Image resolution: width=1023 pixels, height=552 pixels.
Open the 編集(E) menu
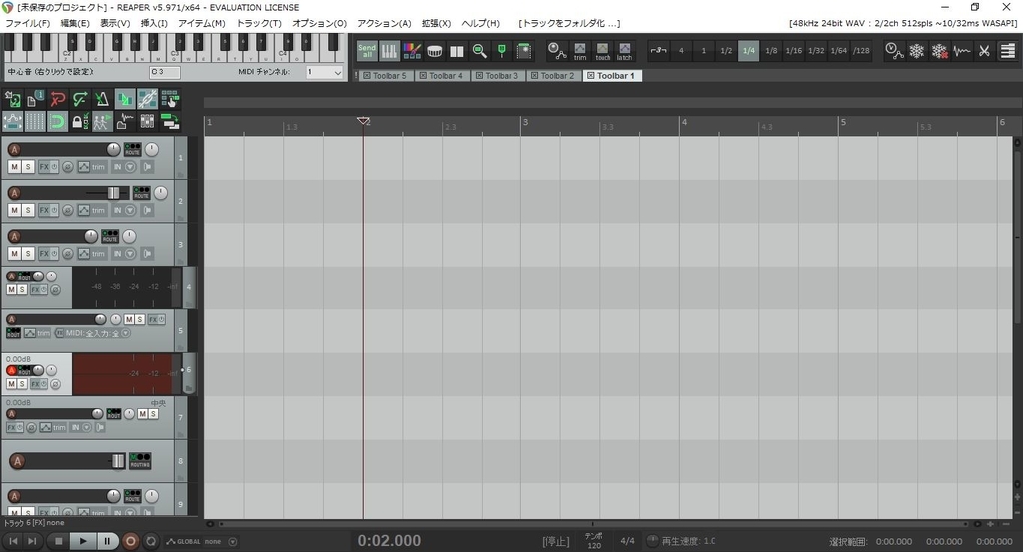(75, 23)
